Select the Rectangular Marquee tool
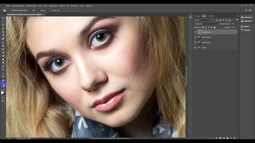 click(x=3, y=21)
